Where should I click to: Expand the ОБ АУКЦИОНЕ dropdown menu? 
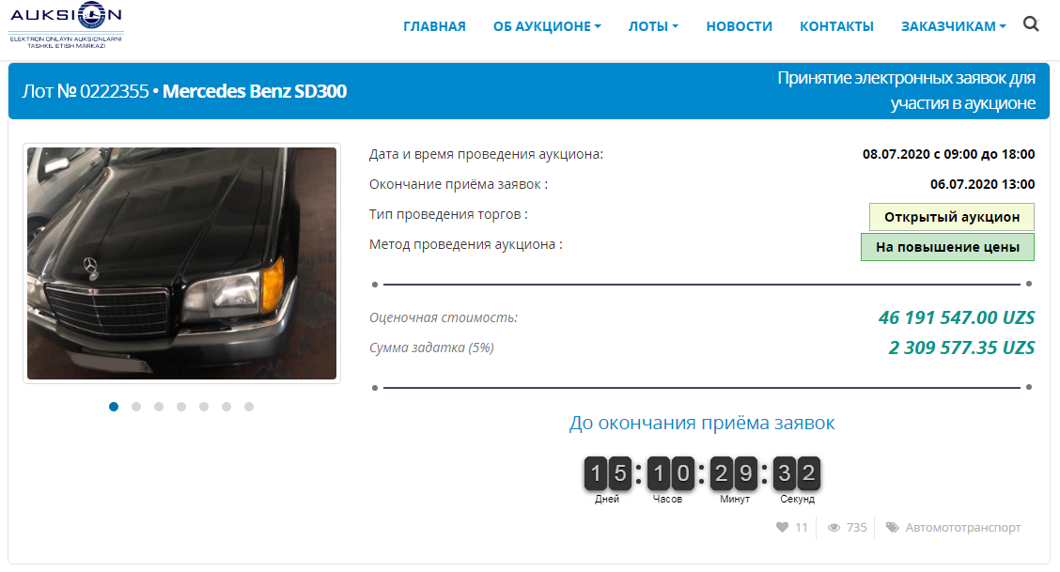coord(547,26)
